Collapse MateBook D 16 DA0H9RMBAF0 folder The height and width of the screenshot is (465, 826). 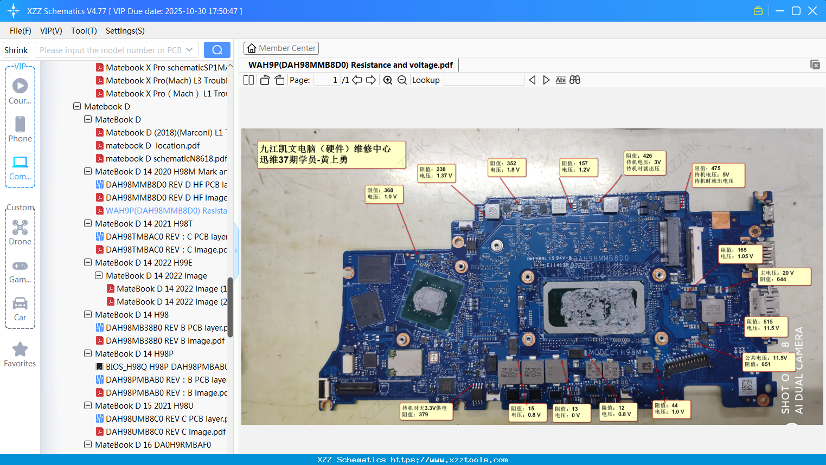coord(88,445)
